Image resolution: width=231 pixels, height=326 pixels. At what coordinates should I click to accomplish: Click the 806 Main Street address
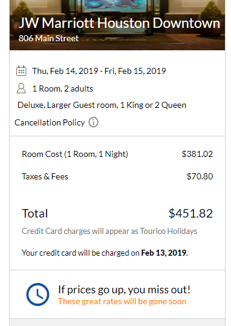point(48,38)
